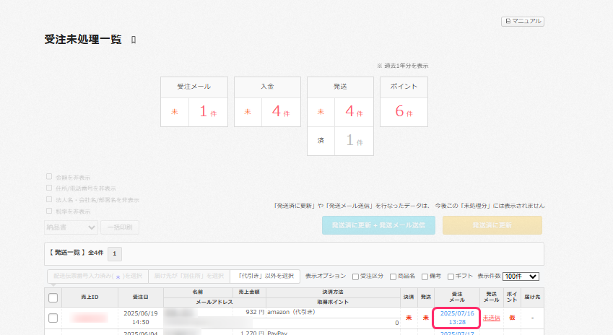Viewport: 613px width, 335px height.
Task: Open the 表示件数 100件 dropdown
Action: pyautogui.click(x=521, y=277)
